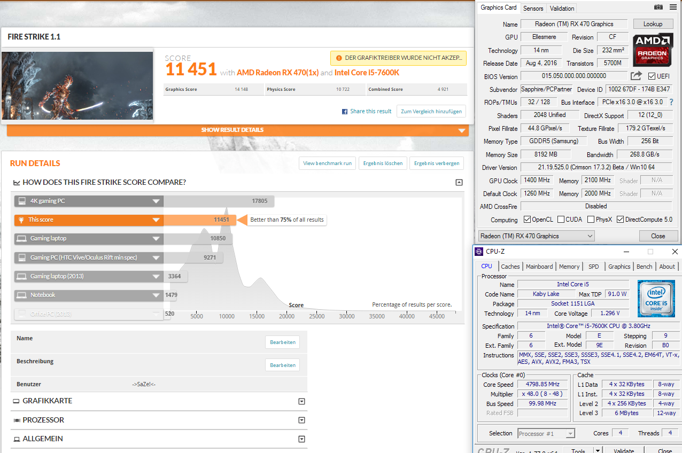Click the trophy icon on This score
The image size is (682, 453).
point(22,220)
